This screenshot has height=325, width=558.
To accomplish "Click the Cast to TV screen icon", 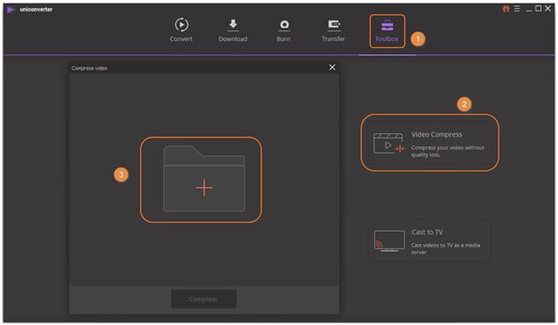I will tap(389, 241).
